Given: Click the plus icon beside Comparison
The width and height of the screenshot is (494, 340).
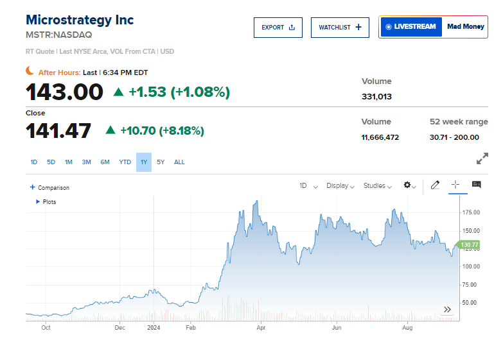Looking at the screenshot, I should coord(33,187).
